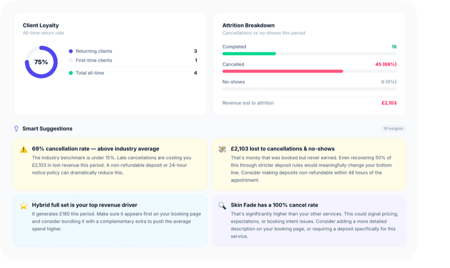This screenshot has height=268, width=450.
Task: Open the 19 insights badge
Action: [x=393, y=129]
